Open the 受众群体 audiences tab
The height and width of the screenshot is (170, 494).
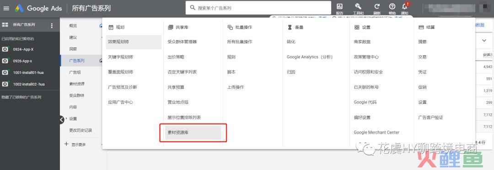pos(77,95)
